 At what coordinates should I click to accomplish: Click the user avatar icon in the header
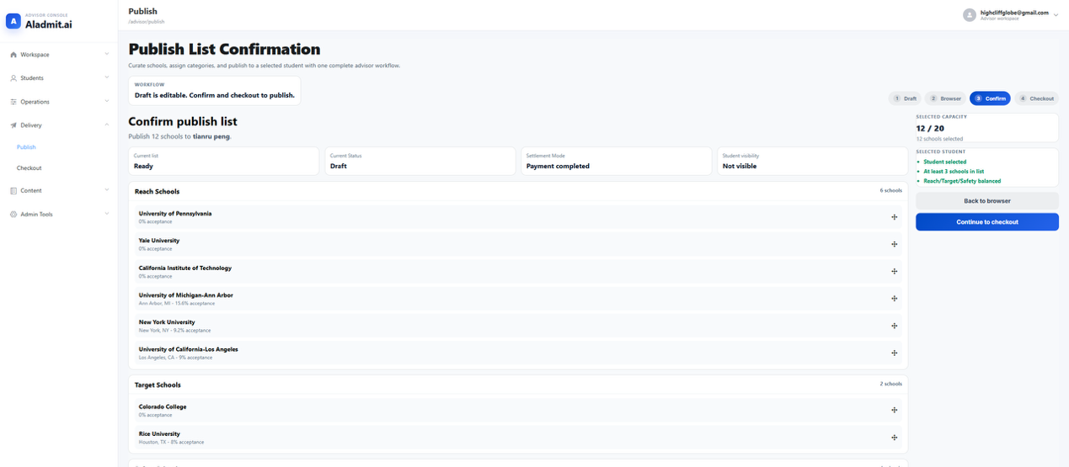point(970,15)
